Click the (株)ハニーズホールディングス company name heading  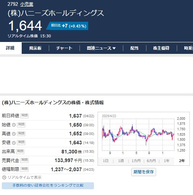tap(56, 13)
